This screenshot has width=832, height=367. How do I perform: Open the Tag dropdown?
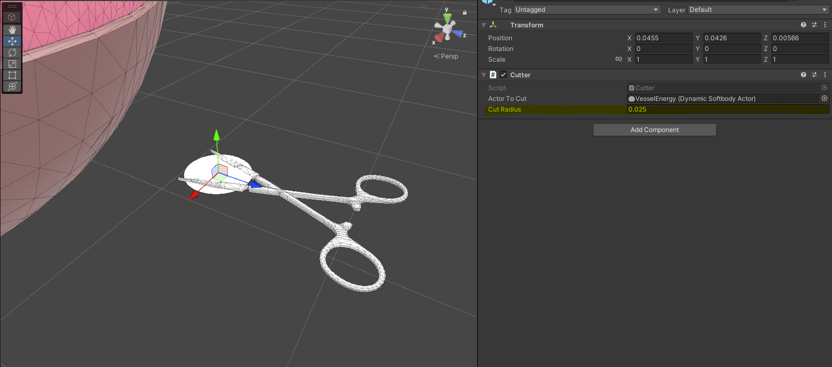587,10
